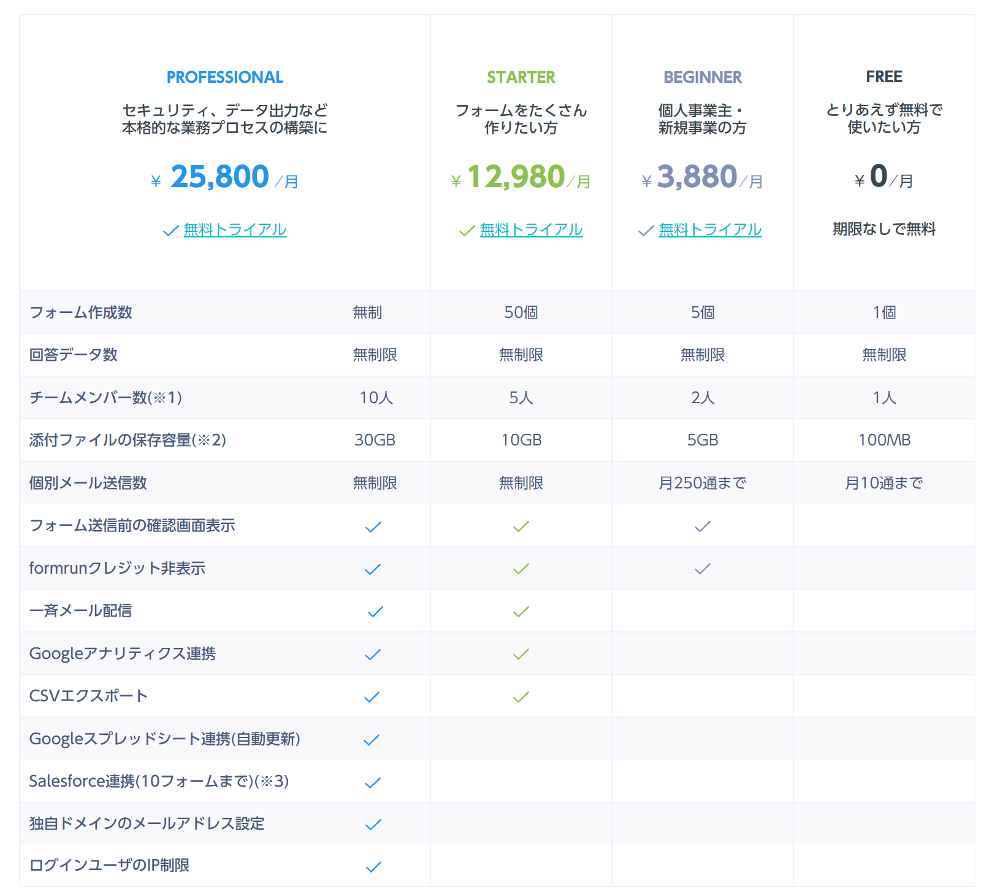Viewport: 989px width, 894px height.
Task: Click Professional checkmark for Salesforce連携 row
Action: click(373, 782)
